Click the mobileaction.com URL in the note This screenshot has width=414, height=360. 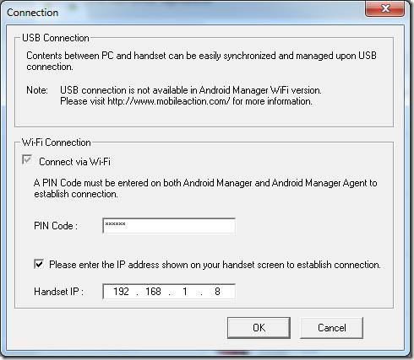point(169,101)
